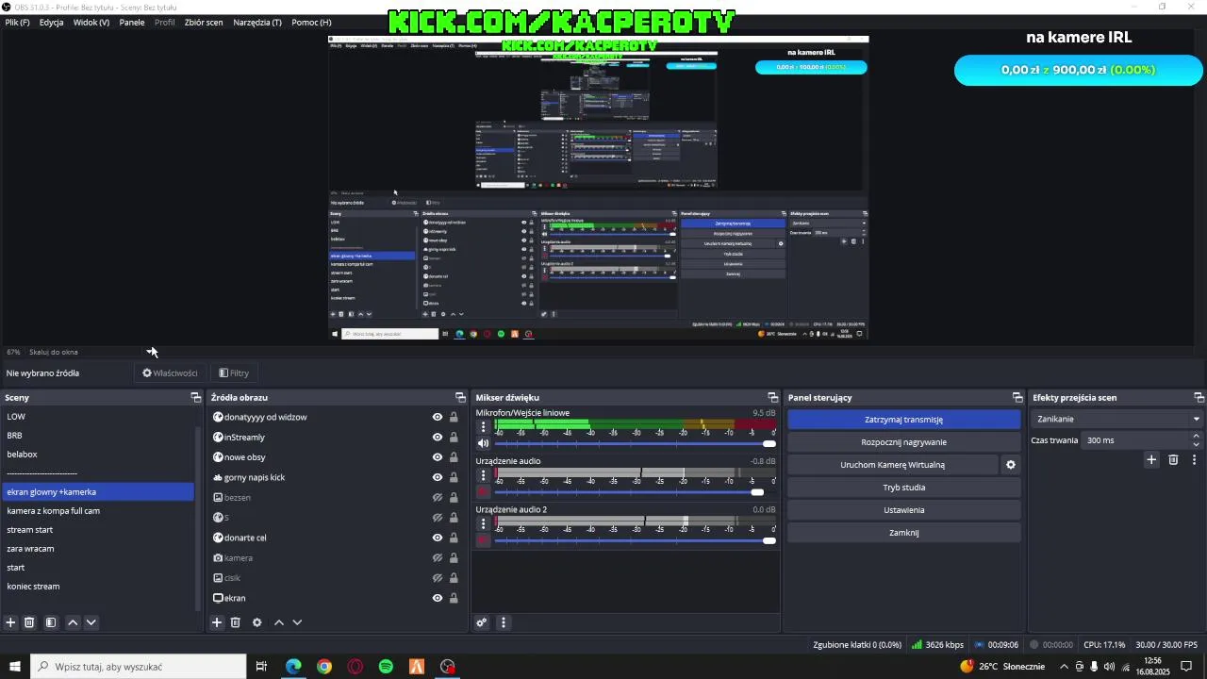Undock the Sceny panel

pos(195,398)
